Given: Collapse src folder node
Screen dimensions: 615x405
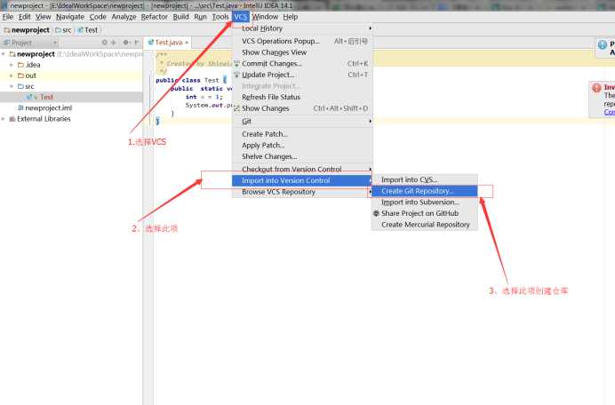Looking at the screenshot, I should [x=12, y=86].
